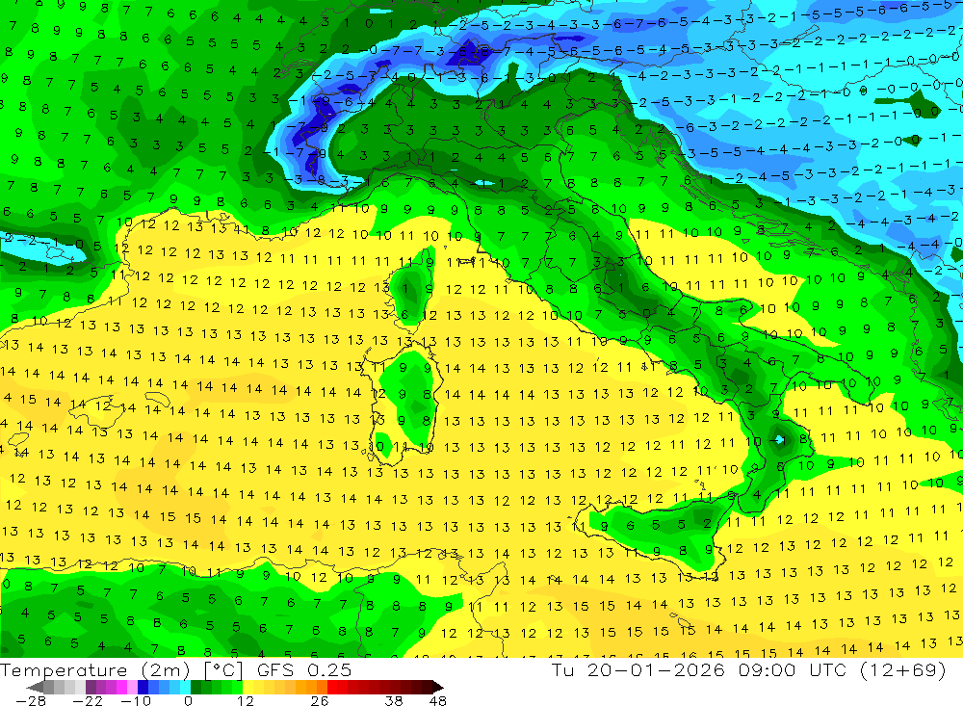This screenshot has height=706, width=963.
Task: Click the '-22' legend label
Action: pos(88,700)
